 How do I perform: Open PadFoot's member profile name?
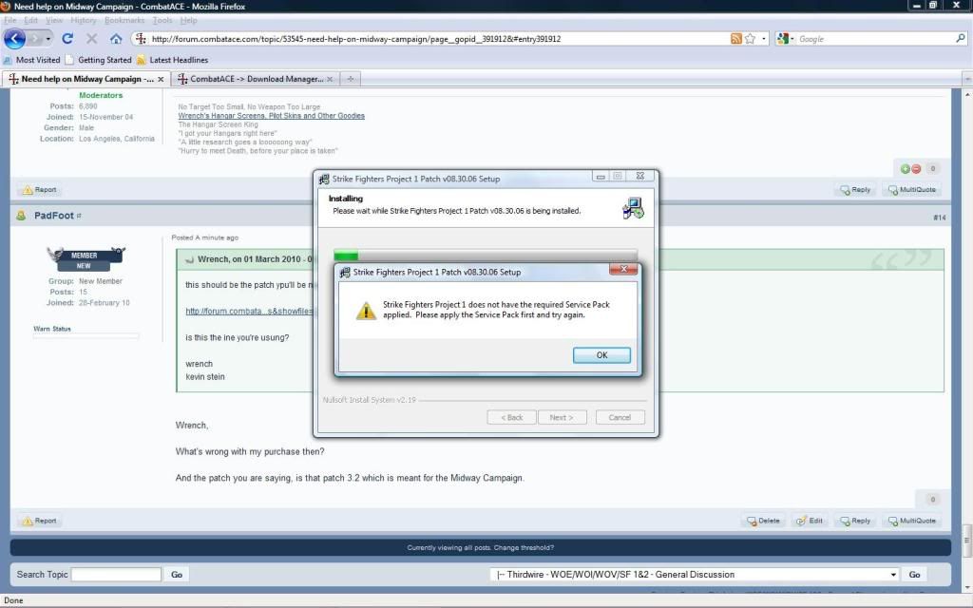click(x=54, y=216)
